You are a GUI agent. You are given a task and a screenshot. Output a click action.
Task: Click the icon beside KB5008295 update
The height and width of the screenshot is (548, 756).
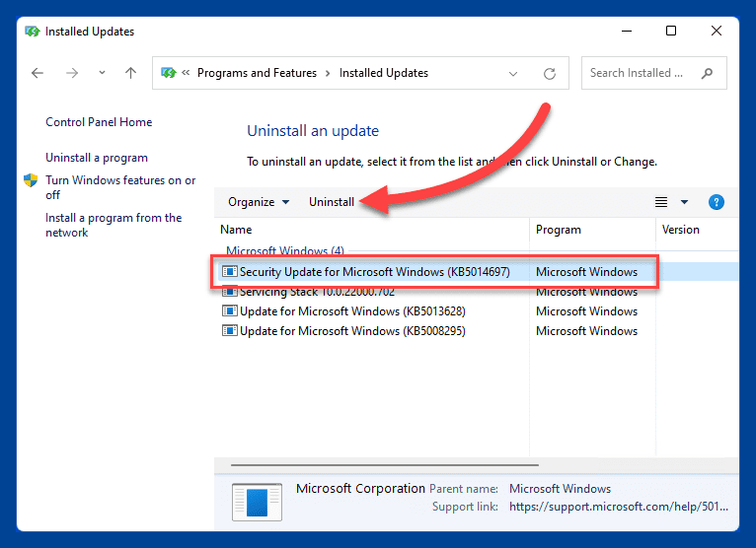click(230, 331)
